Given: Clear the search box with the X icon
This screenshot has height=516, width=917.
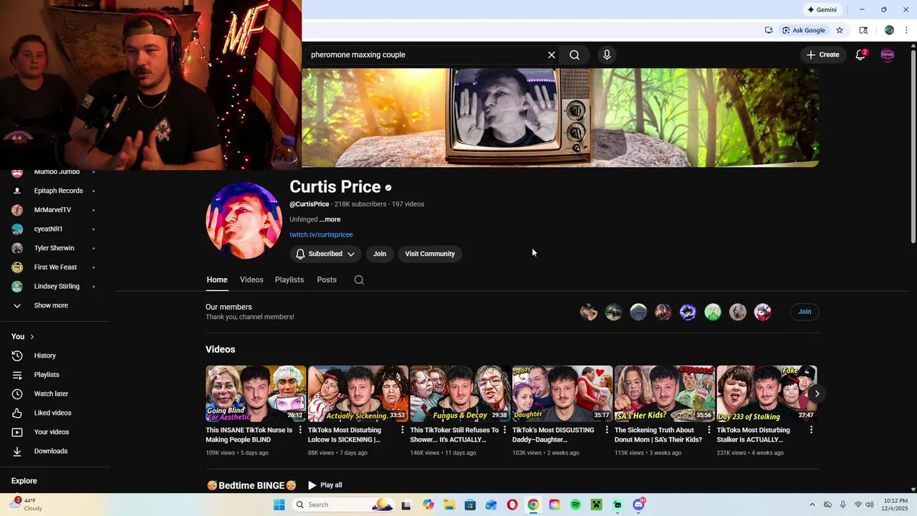Looking at the screenshot, I should [x=552, y=55].
